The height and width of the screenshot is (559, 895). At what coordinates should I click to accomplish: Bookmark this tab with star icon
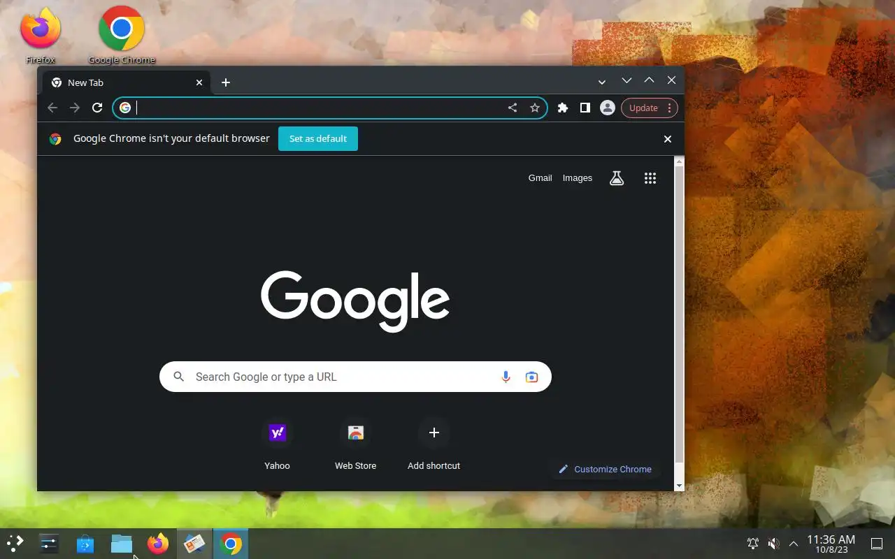535,108
